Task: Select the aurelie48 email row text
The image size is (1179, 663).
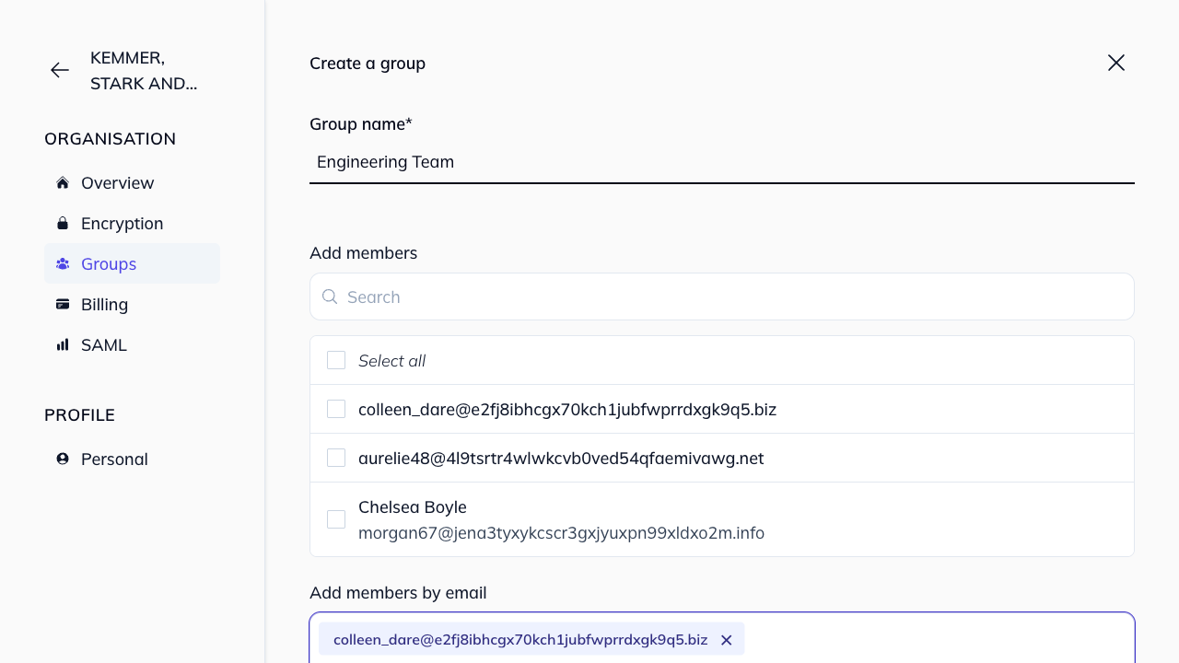Action: (x=561, y=458)
